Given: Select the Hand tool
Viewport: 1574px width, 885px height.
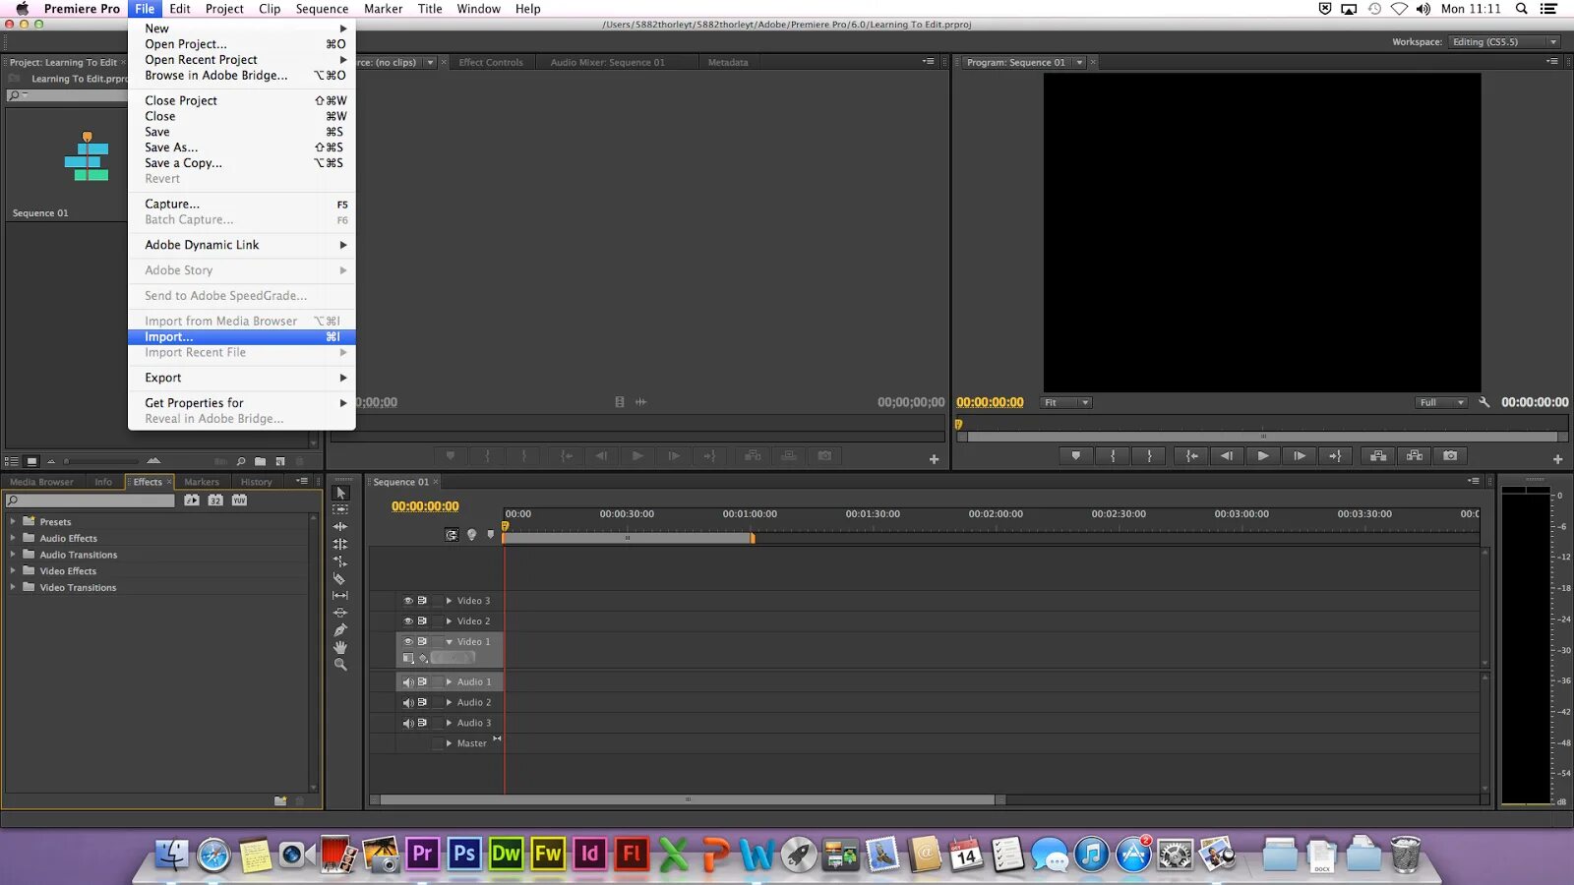Looking at the screenshot, I should click(340, 647).
